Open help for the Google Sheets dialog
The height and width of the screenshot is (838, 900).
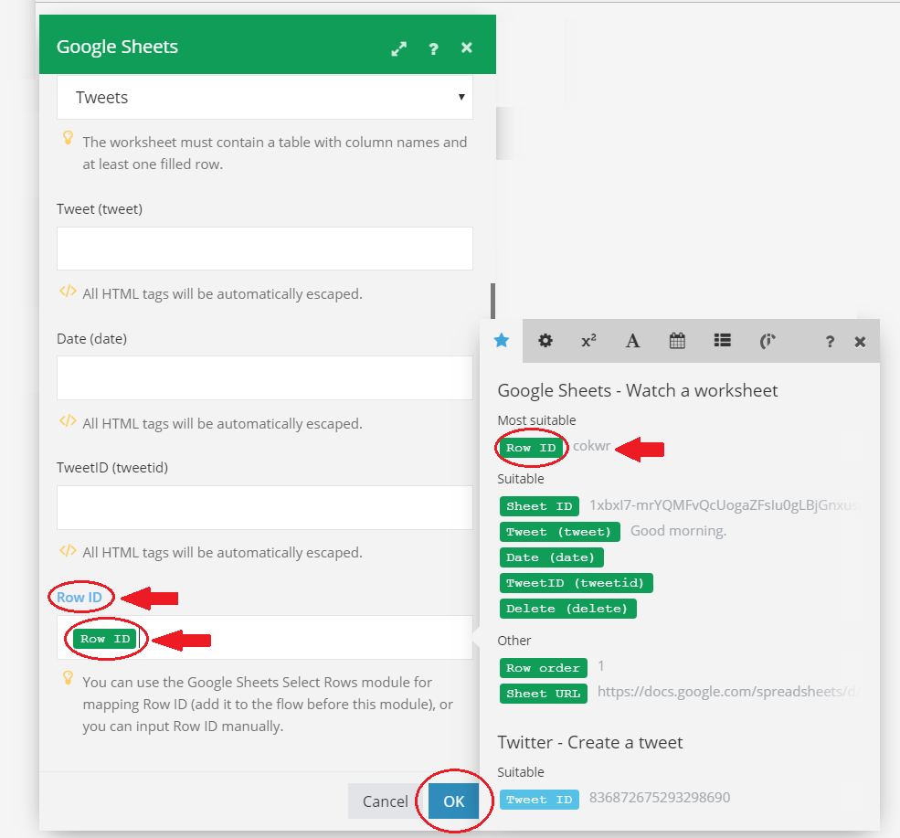click(433, 48)
